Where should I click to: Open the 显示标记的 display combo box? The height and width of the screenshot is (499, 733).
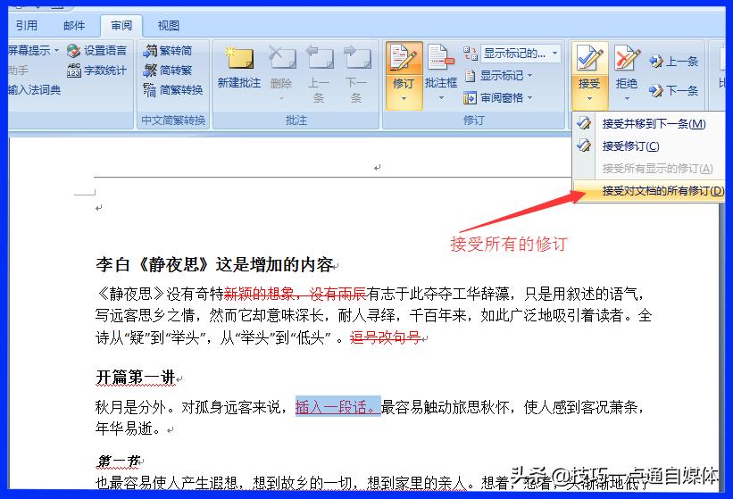pos(521,54)
